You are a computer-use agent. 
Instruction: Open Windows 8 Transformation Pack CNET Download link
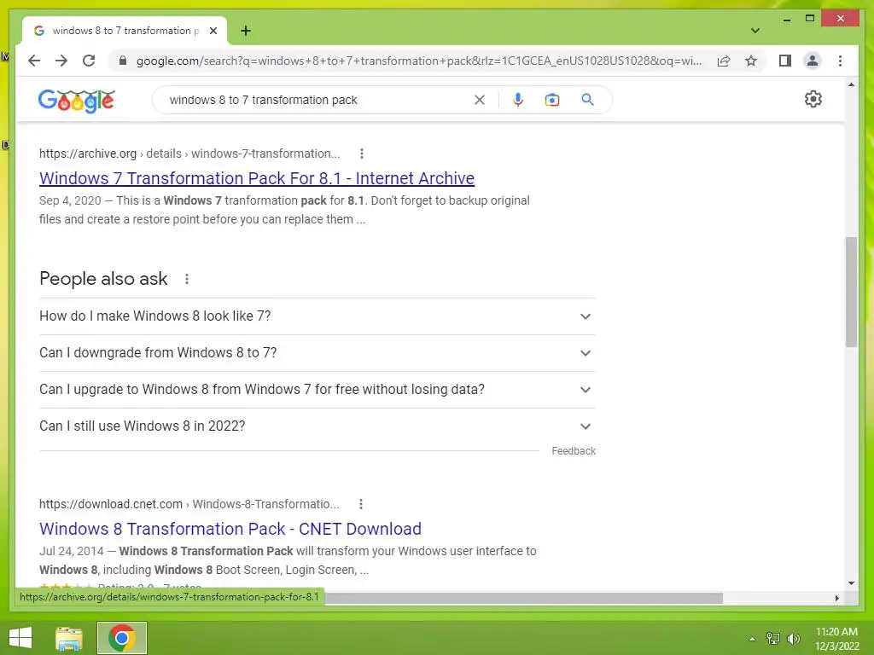230,529
